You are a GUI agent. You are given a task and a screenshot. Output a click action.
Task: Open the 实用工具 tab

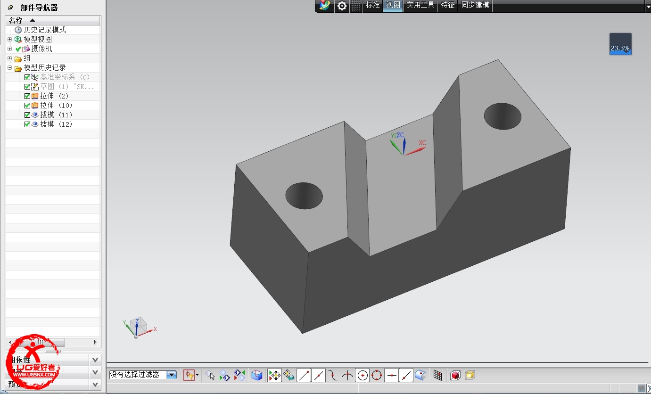click(x=420, y=5)
